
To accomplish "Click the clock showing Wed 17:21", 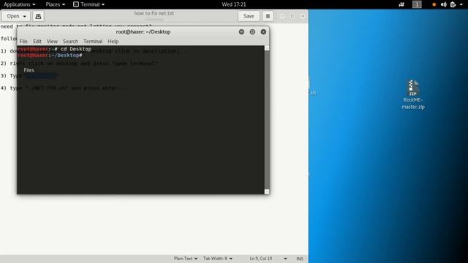I will pyautogui.click(x=234, y=4).
